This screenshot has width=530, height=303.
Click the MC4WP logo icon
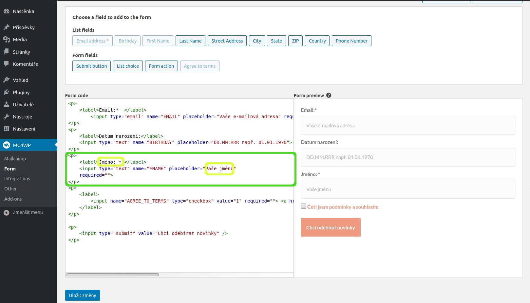pos(7,145)
